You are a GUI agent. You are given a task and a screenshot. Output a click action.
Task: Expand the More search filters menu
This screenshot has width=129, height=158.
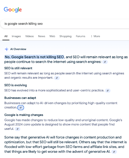[95, 36]
